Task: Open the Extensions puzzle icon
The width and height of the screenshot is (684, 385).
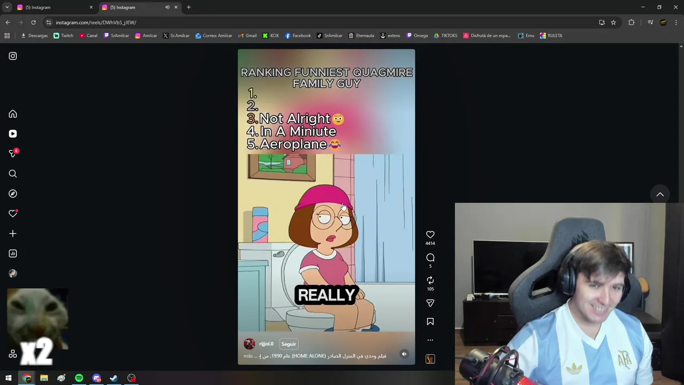Action: pyautogui.click(x=632, y=22)
